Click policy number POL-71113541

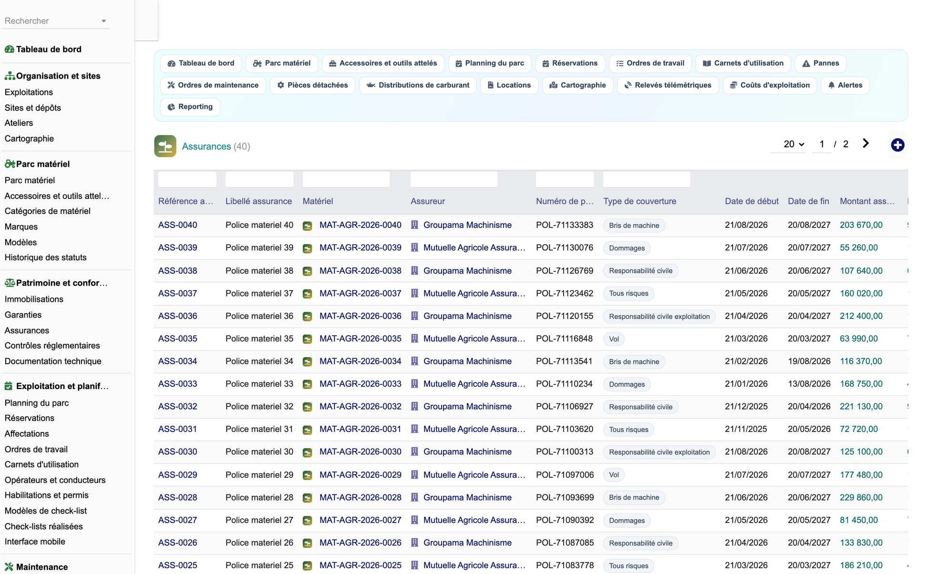coord(564,361)
